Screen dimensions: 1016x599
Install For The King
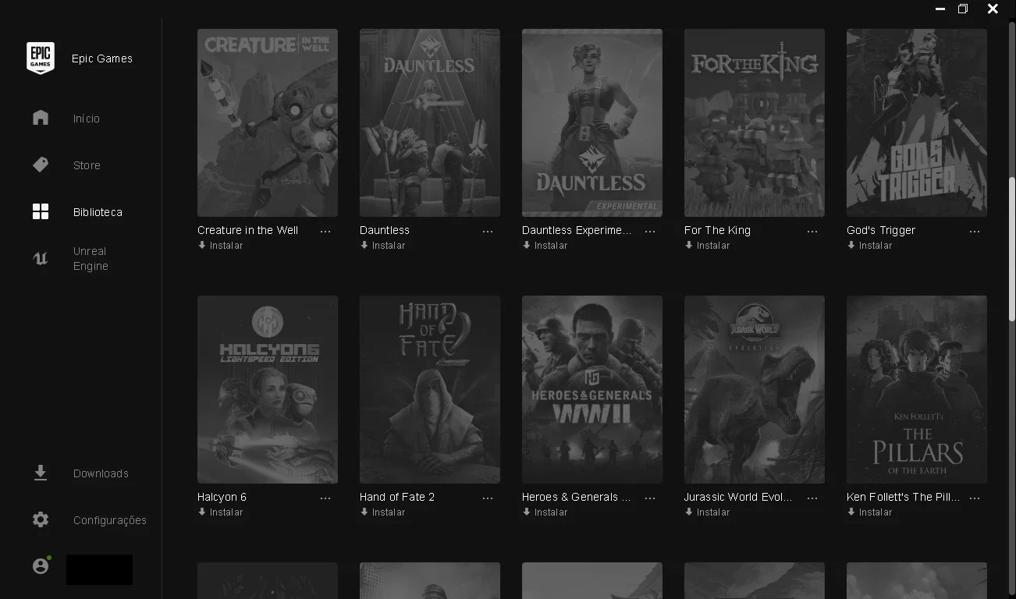[x=707, y=246]
